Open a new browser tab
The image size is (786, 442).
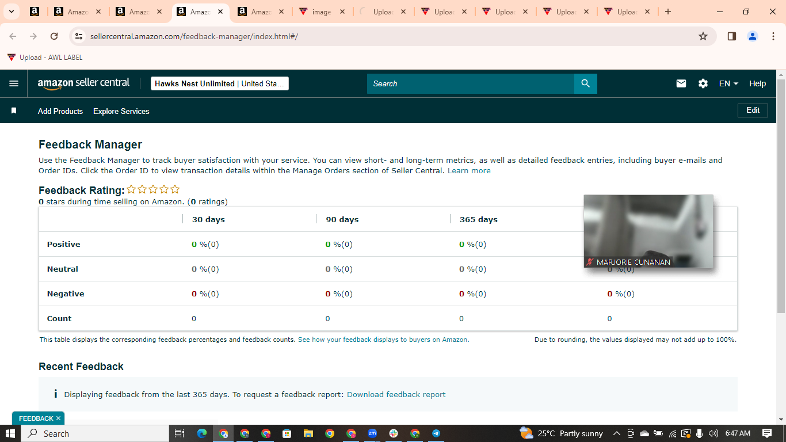668,12
